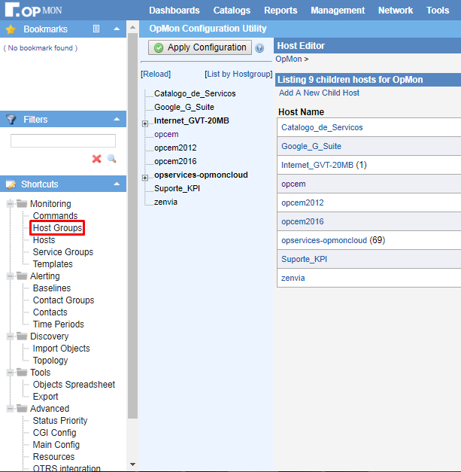Open Contacts shortcut
Viewport: 461px width, 472px height.
tap(50, 312)
